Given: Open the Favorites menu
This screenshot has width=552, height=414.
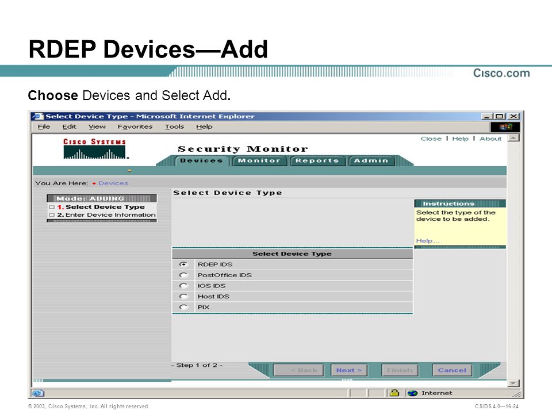Looking at the screenshot, I should (135, 126).
